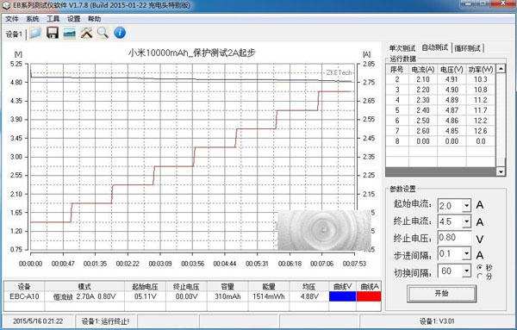Open the 设置 menu
The width and height of the screenshot is (517, 330).
tap(73, 19)
